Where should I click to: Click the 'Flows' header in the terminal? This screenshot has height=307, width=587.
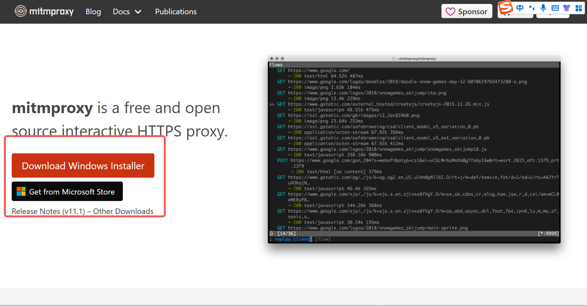pyautogui.click(x=276, y=65)
